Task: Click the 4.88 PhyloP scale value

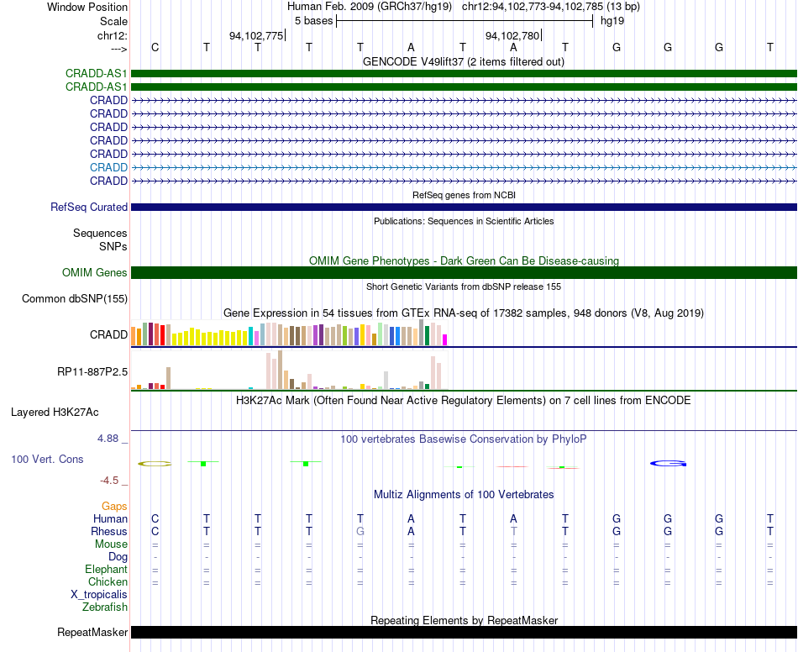Action: point(108,439)
